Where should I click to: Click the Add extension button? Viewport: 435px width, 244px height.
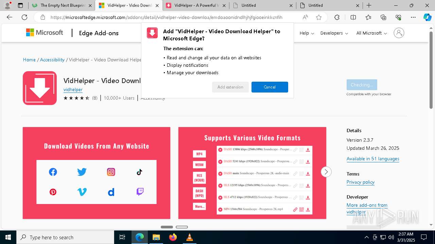230,87
